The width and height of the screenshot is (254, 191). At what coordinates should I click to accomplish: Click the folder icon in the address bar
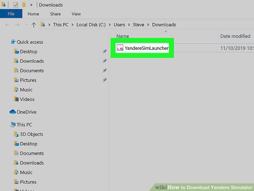tap(43, 25)
